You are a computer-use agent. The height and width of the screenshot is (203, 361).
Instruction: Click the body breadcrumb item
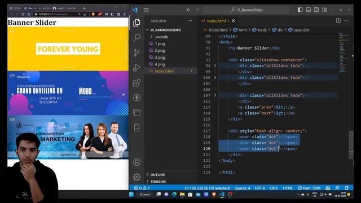[259, 30]
